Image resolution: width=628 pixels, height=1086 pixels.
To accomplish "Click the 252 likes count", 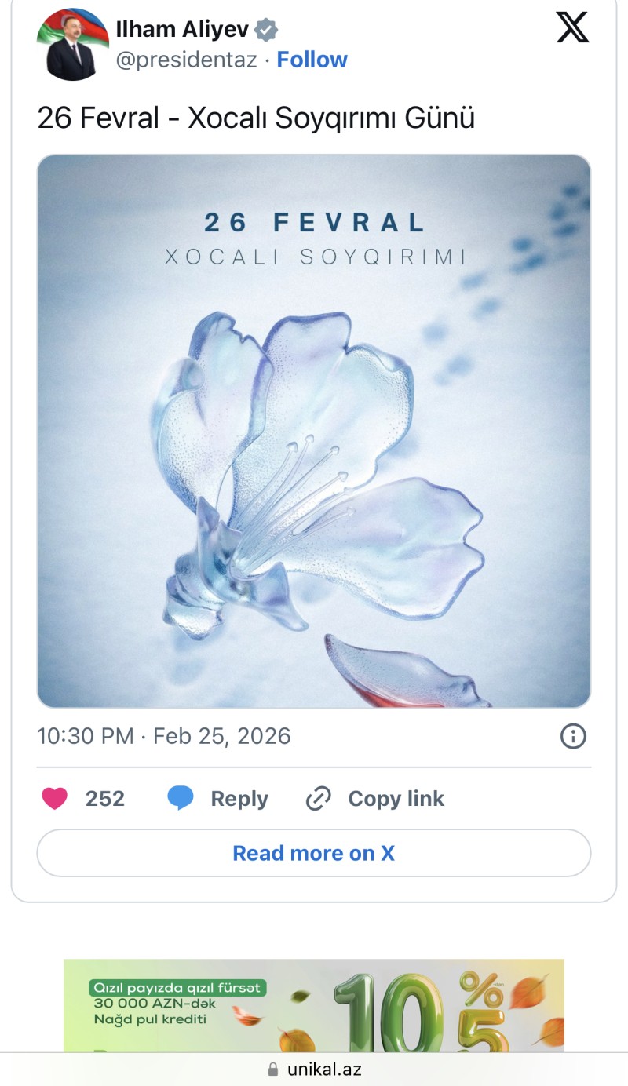I will point(105,799).
